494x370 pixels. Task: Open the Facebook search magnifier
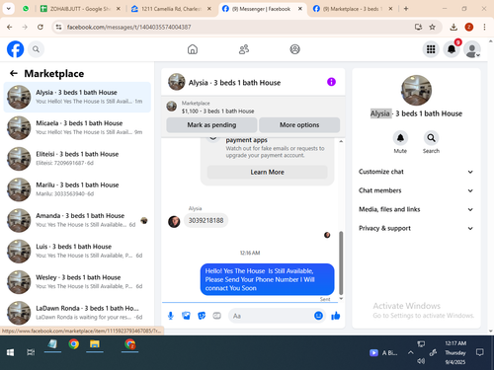click(x=36, y=49)
